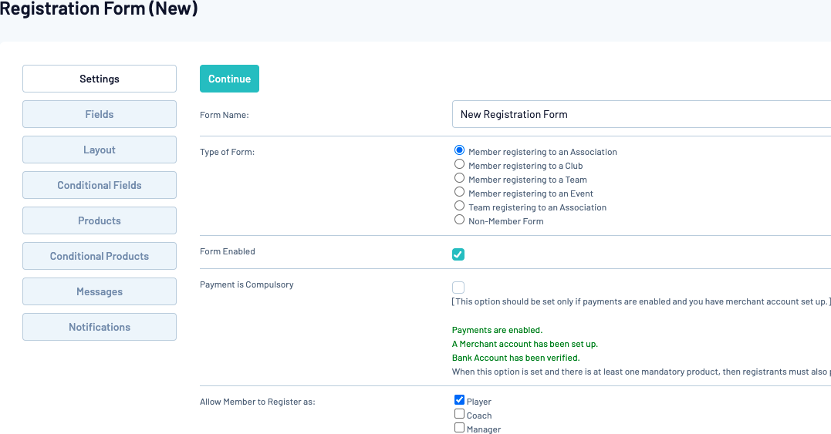Screen dimensions: 831x434
Task: Select Member registering to a Team
Action: 460,179
